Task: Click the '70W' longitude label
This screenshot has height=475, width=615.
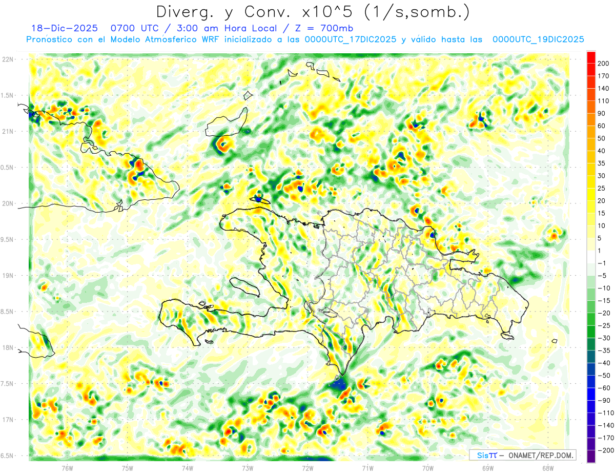Action: tap(428, 468)
